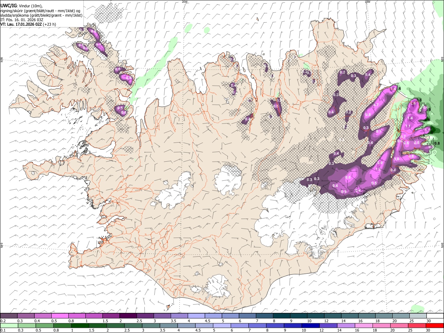444x333 pixels.
Task: Pick the purple-scale swatch between 3 and 3.5
Action: point(162,316)
